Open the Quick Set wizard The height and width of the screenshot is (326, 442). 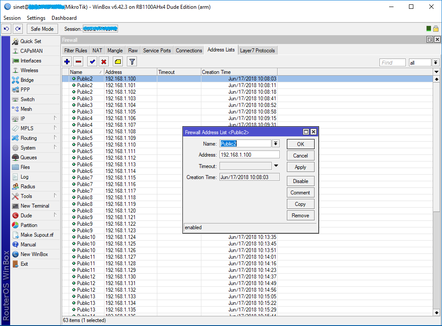(x=31, y=41)
